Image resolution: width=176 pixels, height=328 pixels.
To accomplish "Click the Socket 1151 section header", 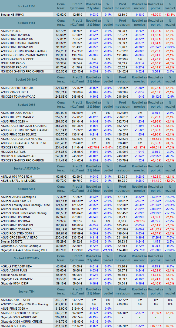I will (x=26, y=23).
